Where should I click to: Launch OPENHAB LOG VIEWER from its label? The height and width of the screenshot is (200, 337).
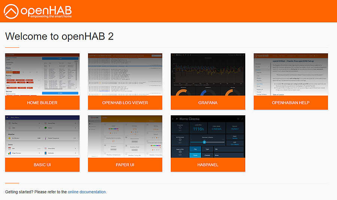click(125, 103)
